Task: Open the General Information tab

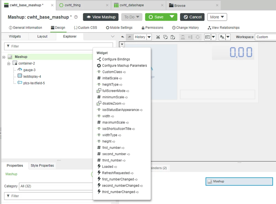Action: tap(25, 28)
